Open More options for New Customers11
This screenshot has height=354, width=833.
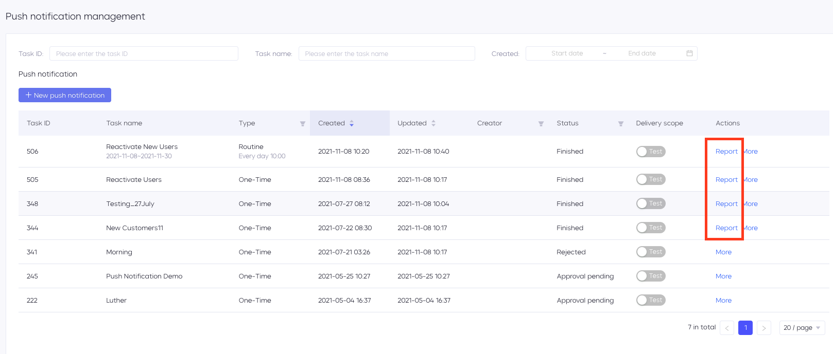(x=750, y=228)
